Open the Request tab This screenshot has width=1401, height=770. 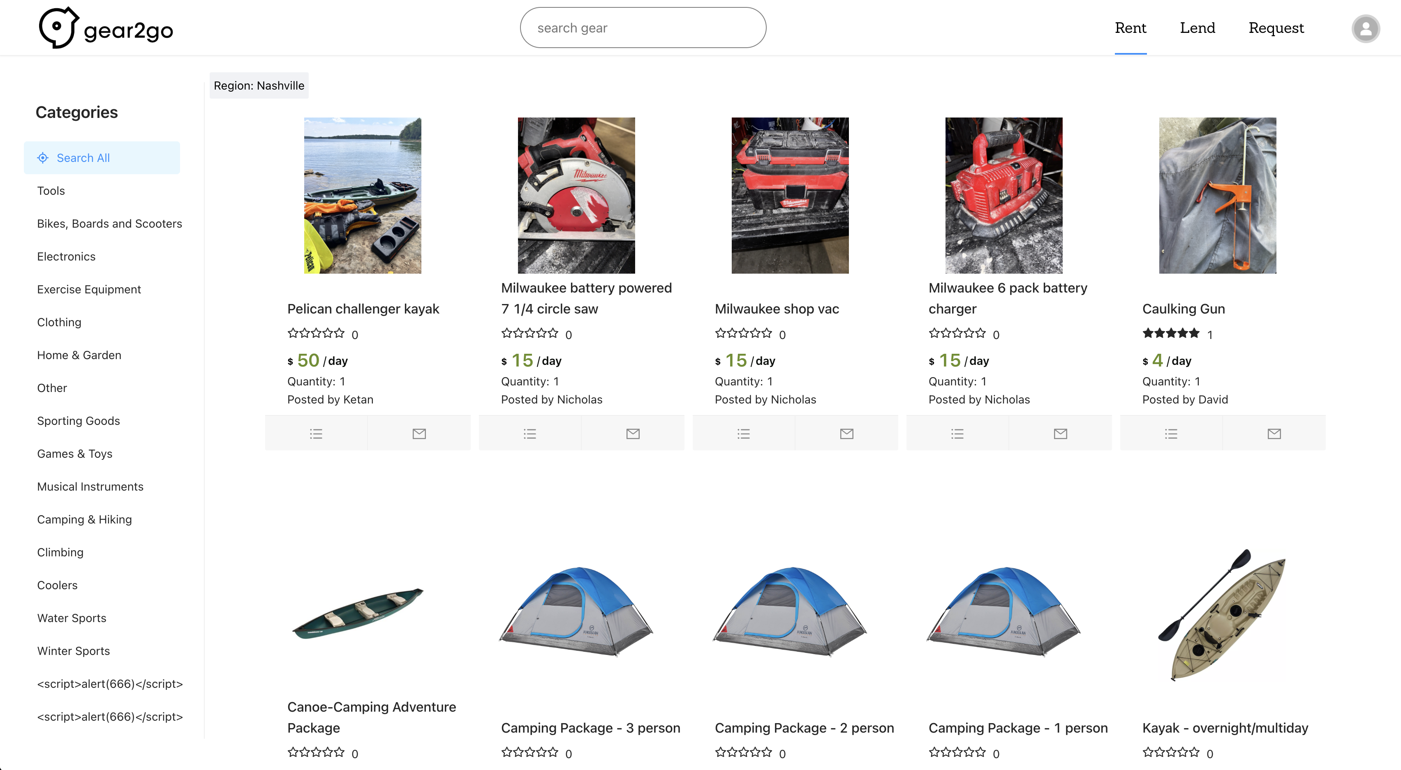[1276, 28]
